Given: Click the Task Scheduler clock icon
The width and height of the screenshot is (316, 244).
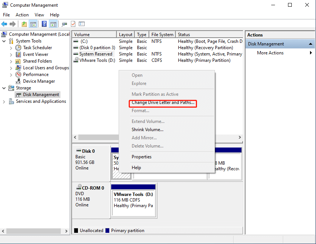Looking at the screenshot, I should 18,48.
